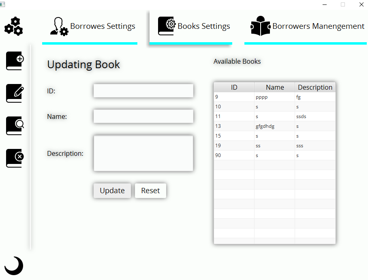Open the edit book pencil icon
The image size is (368, 280).
click(15, 93)
